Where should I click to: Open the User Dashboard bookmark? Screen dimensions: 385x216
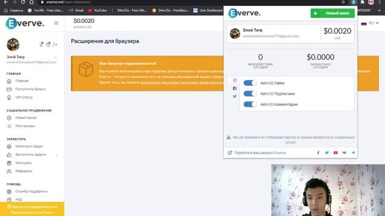point(208,11)
